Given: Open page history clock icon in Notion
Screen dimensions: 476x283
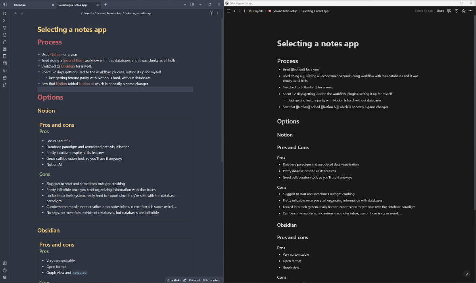Looking at the screenshot, I should point(456,11).
